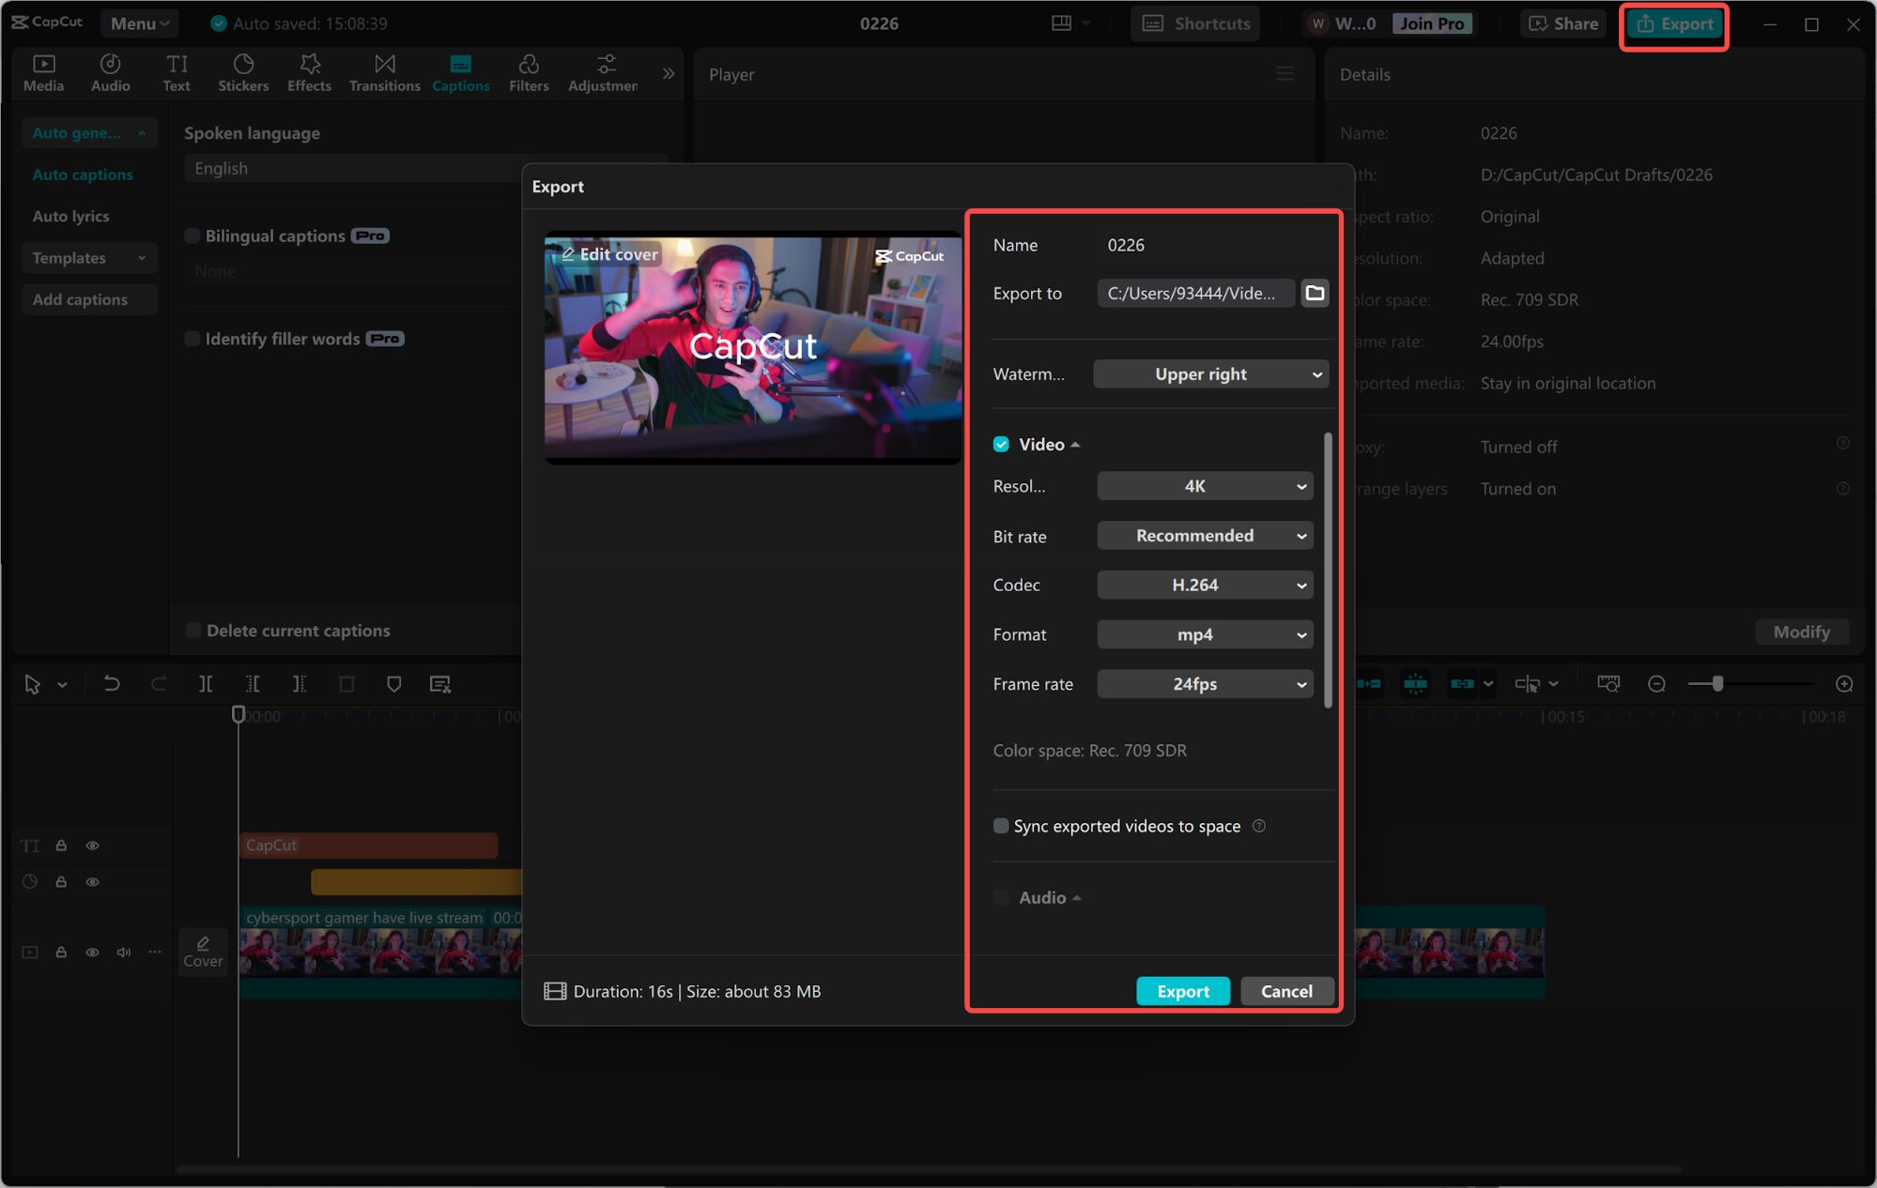Enable Identify filler words checkbox
1877x1188 pixels.
click(x=192, y=339)
